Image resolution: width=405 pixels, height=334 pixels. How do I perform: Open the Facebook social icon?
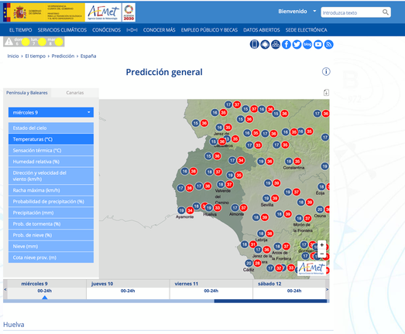pos(287,44)
